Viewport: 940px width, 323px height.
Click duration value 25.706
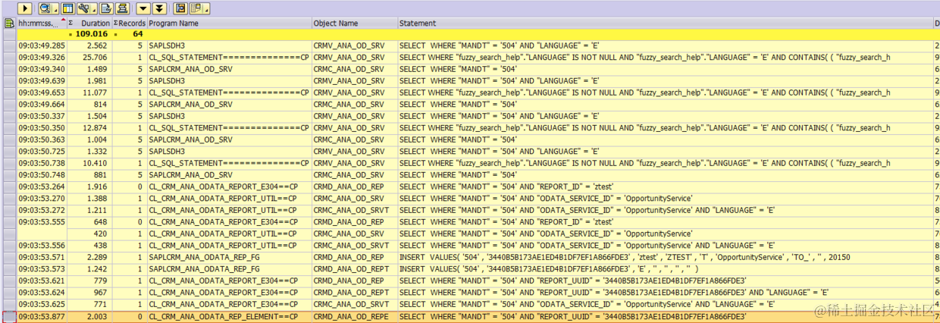coord(95,58)
